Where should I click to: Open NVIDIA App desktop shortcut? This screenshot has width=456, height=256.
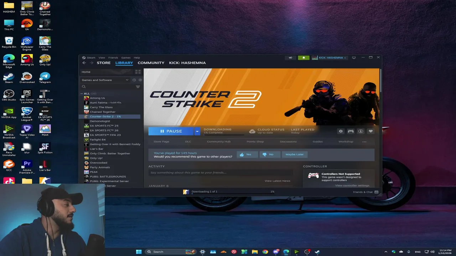point(9,113)
